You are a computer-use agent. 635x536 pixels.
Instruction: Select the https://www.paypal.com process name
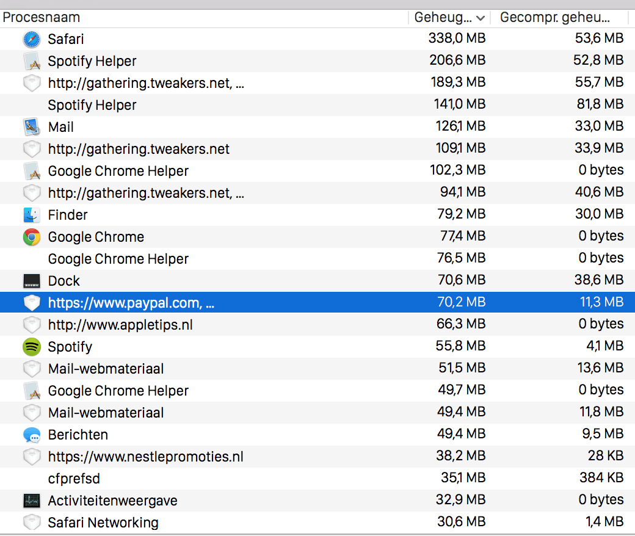(x=131, y=303)
